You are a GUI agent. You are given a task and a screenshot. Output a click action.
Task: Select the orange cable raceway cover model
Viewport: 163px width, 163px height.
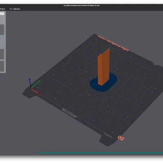pos(104,67)
